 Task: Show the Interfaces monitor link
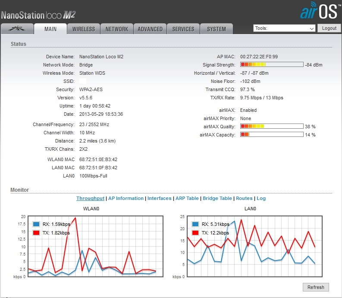coord(160,198)
